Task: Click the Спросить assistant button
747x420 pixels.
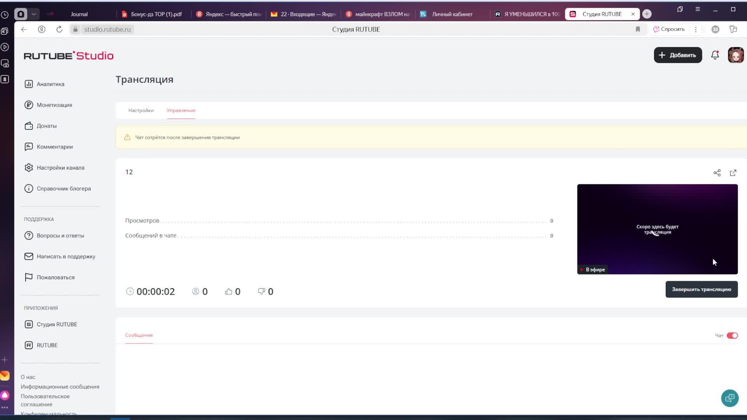Action: [x=669, y=29]
